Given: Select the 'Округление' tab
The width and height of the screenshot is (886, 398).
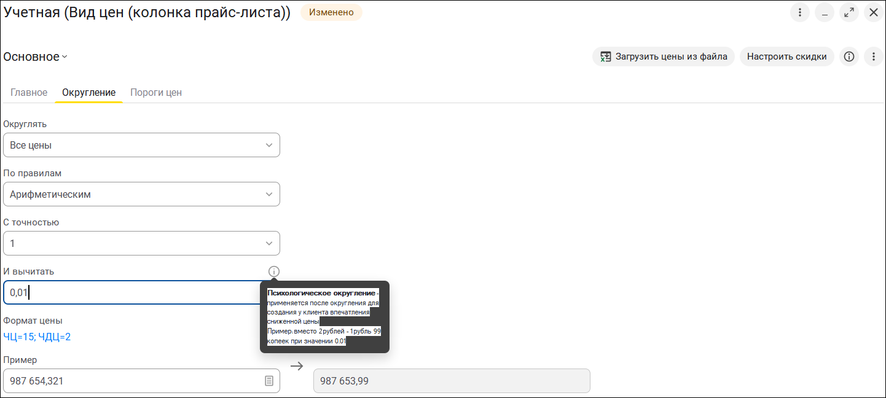Looking at the screenshot, I should pos(89,93).
